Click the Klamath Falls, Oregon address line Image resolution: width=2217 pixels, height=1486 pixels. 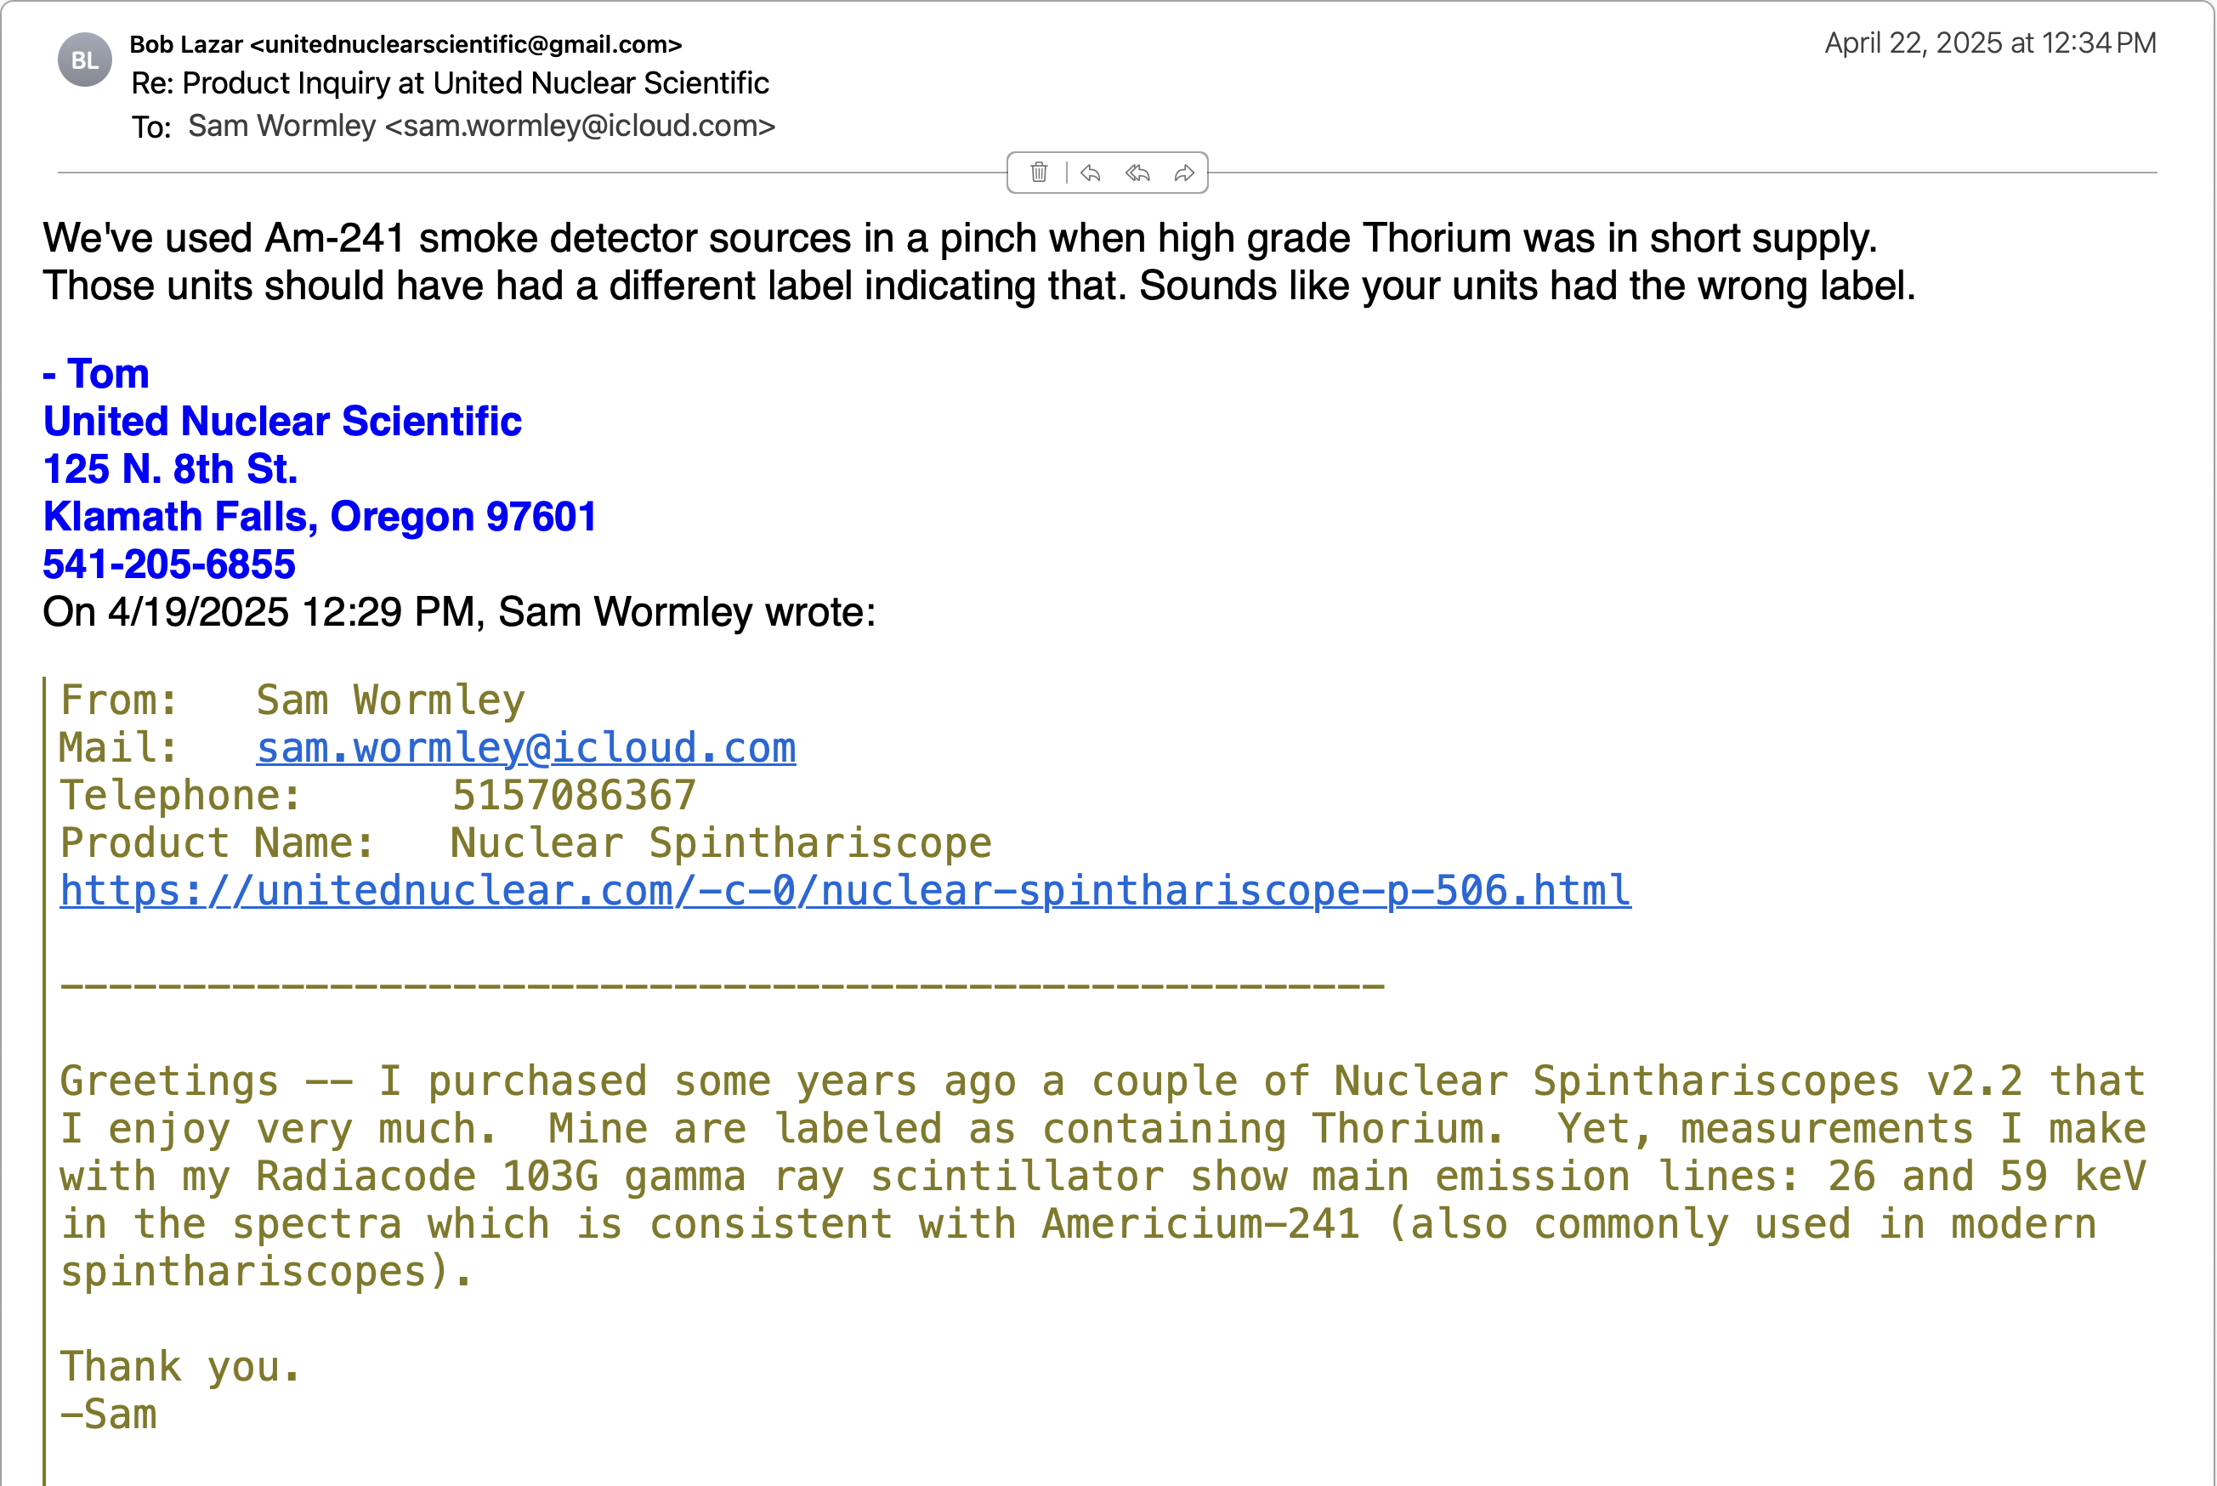(x=320, y=518)
